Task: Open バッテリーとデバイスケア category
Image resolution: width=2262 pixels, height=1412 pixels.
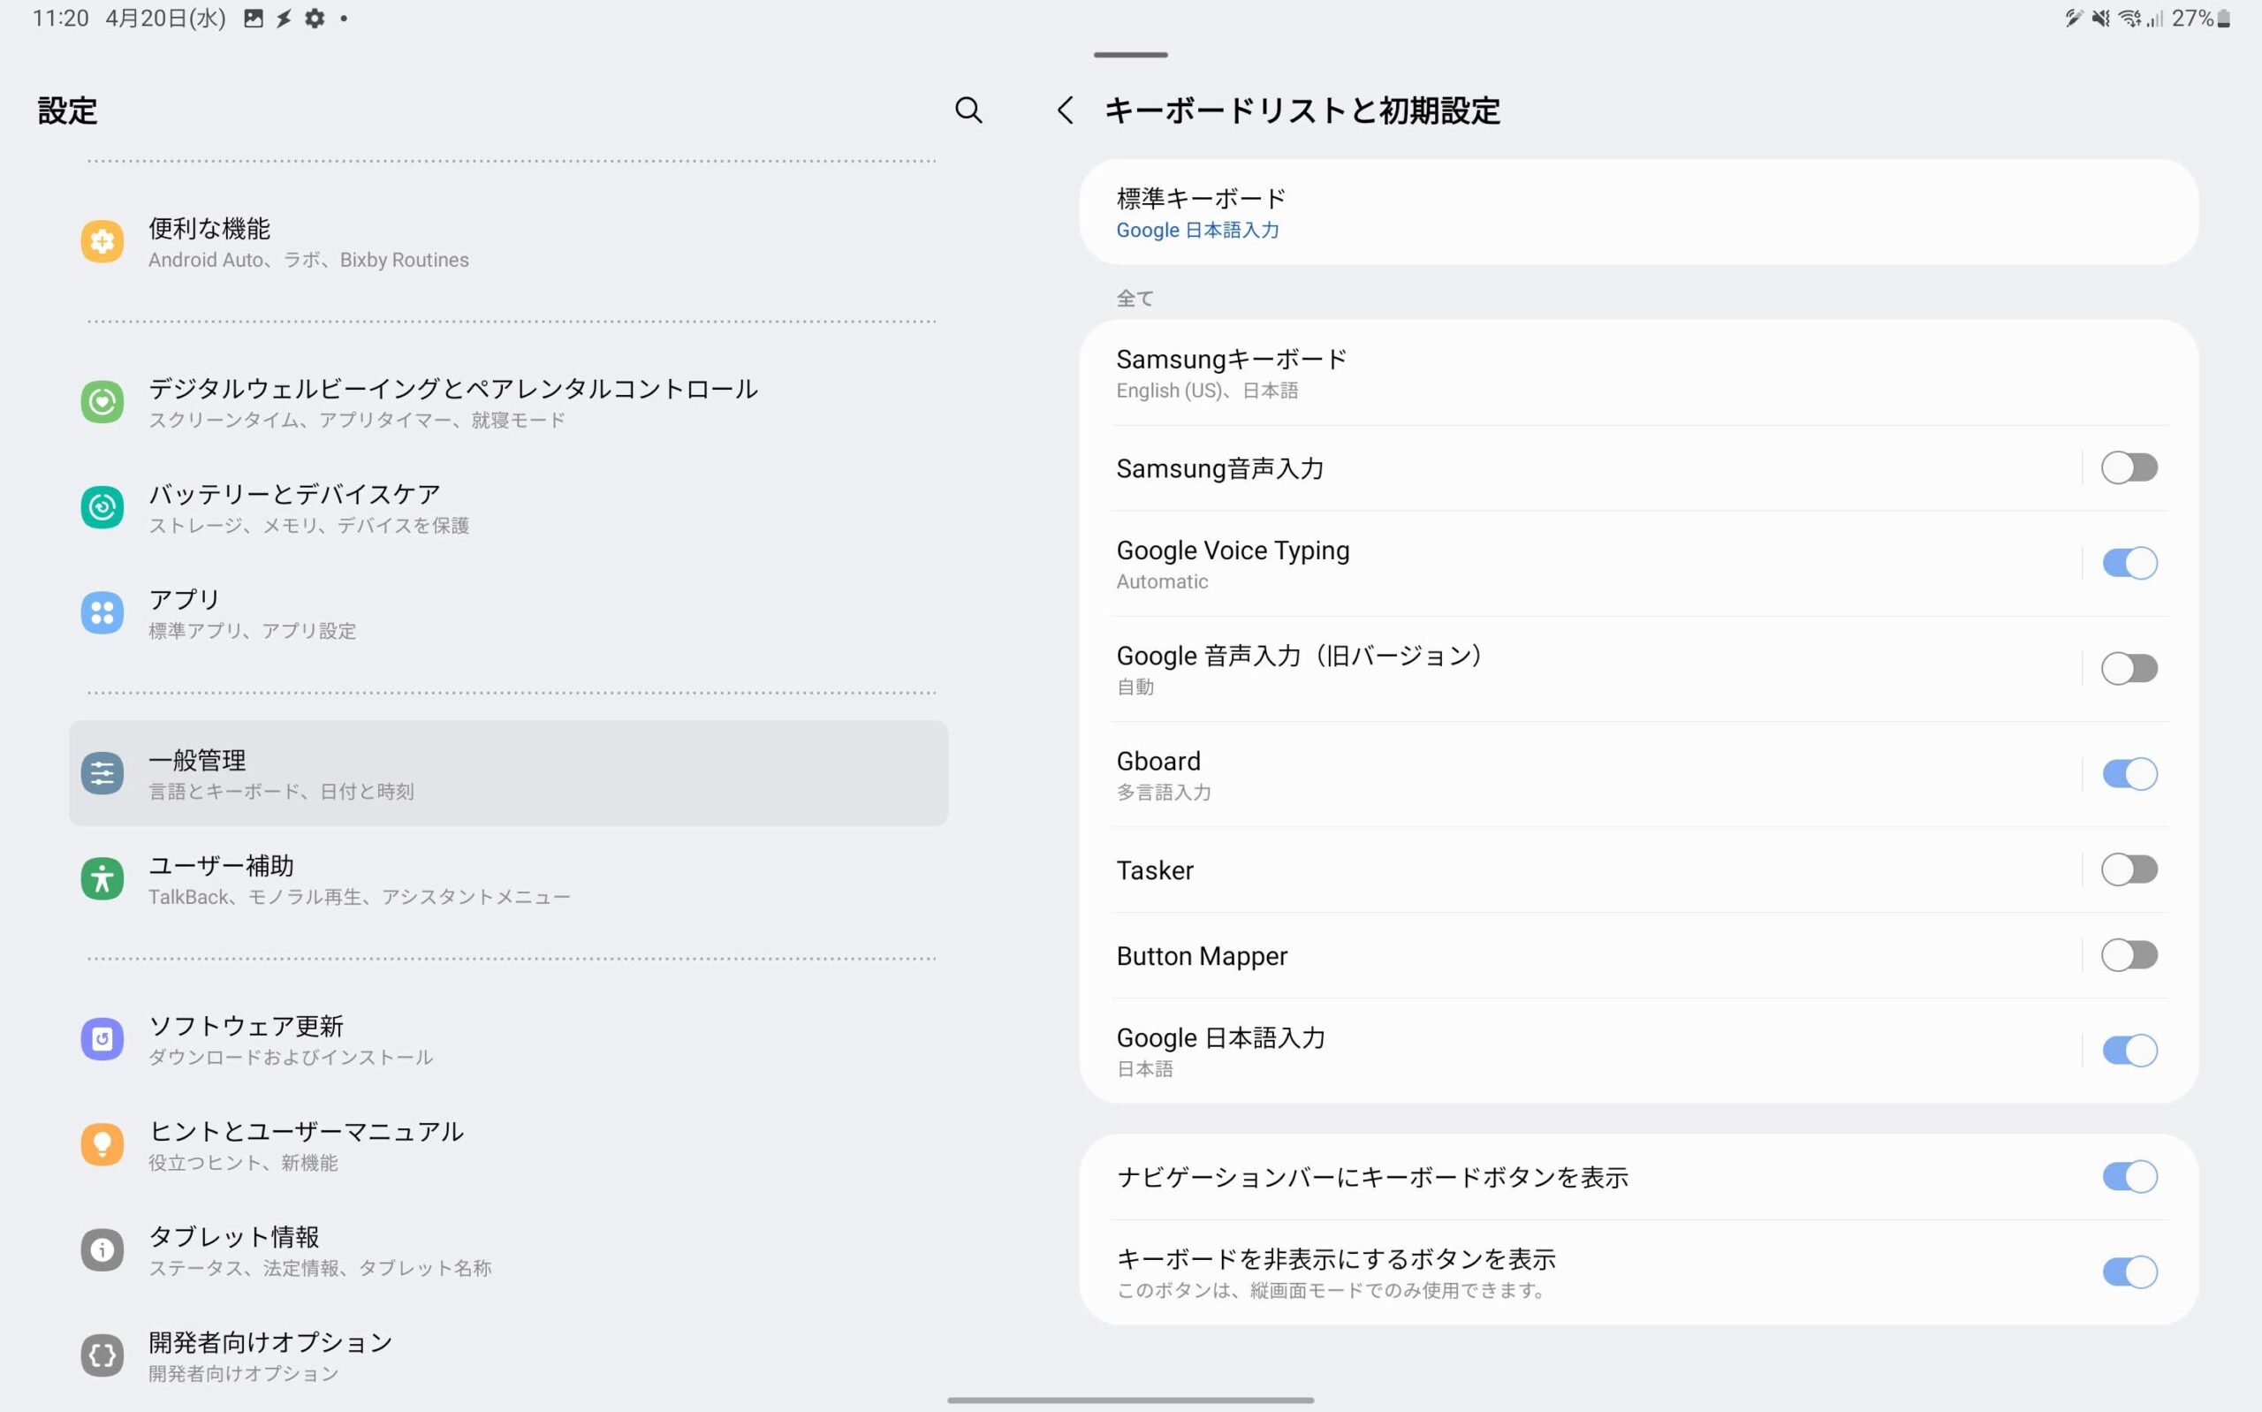Action: point(509,507)
